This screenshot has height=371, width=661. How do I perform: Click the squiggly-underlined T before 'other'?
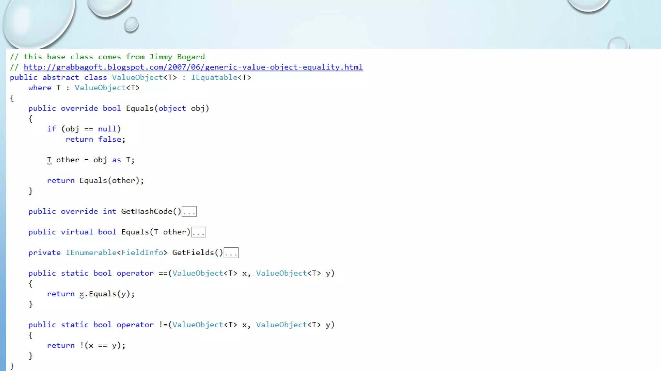(x=49, y=160)
